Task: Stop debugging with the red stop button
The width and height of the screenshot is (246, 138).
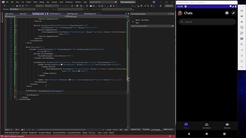Action: pyautogui.click(x=114, y=6)
